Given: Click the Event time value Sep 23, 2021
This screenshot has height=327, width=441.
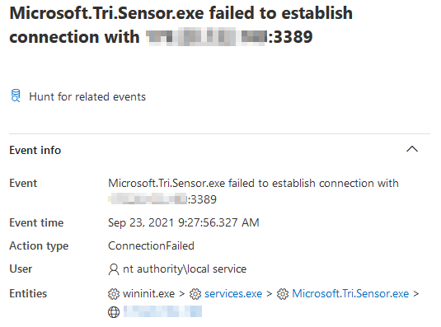Looking at the screenshot, I should pos(183,222).
